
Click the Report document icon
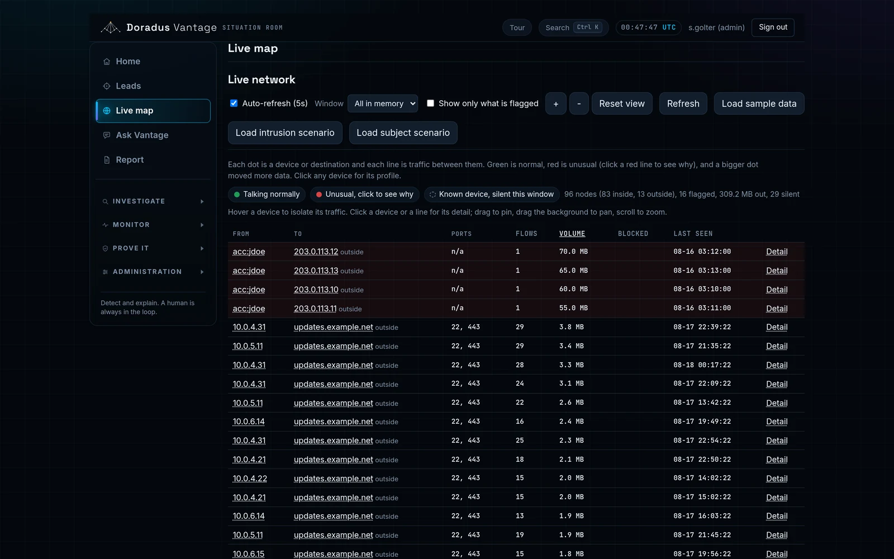coord(107,160)
